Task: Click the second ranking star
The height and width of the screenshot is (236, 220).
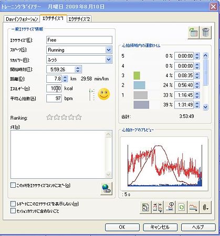Action: 57,117
